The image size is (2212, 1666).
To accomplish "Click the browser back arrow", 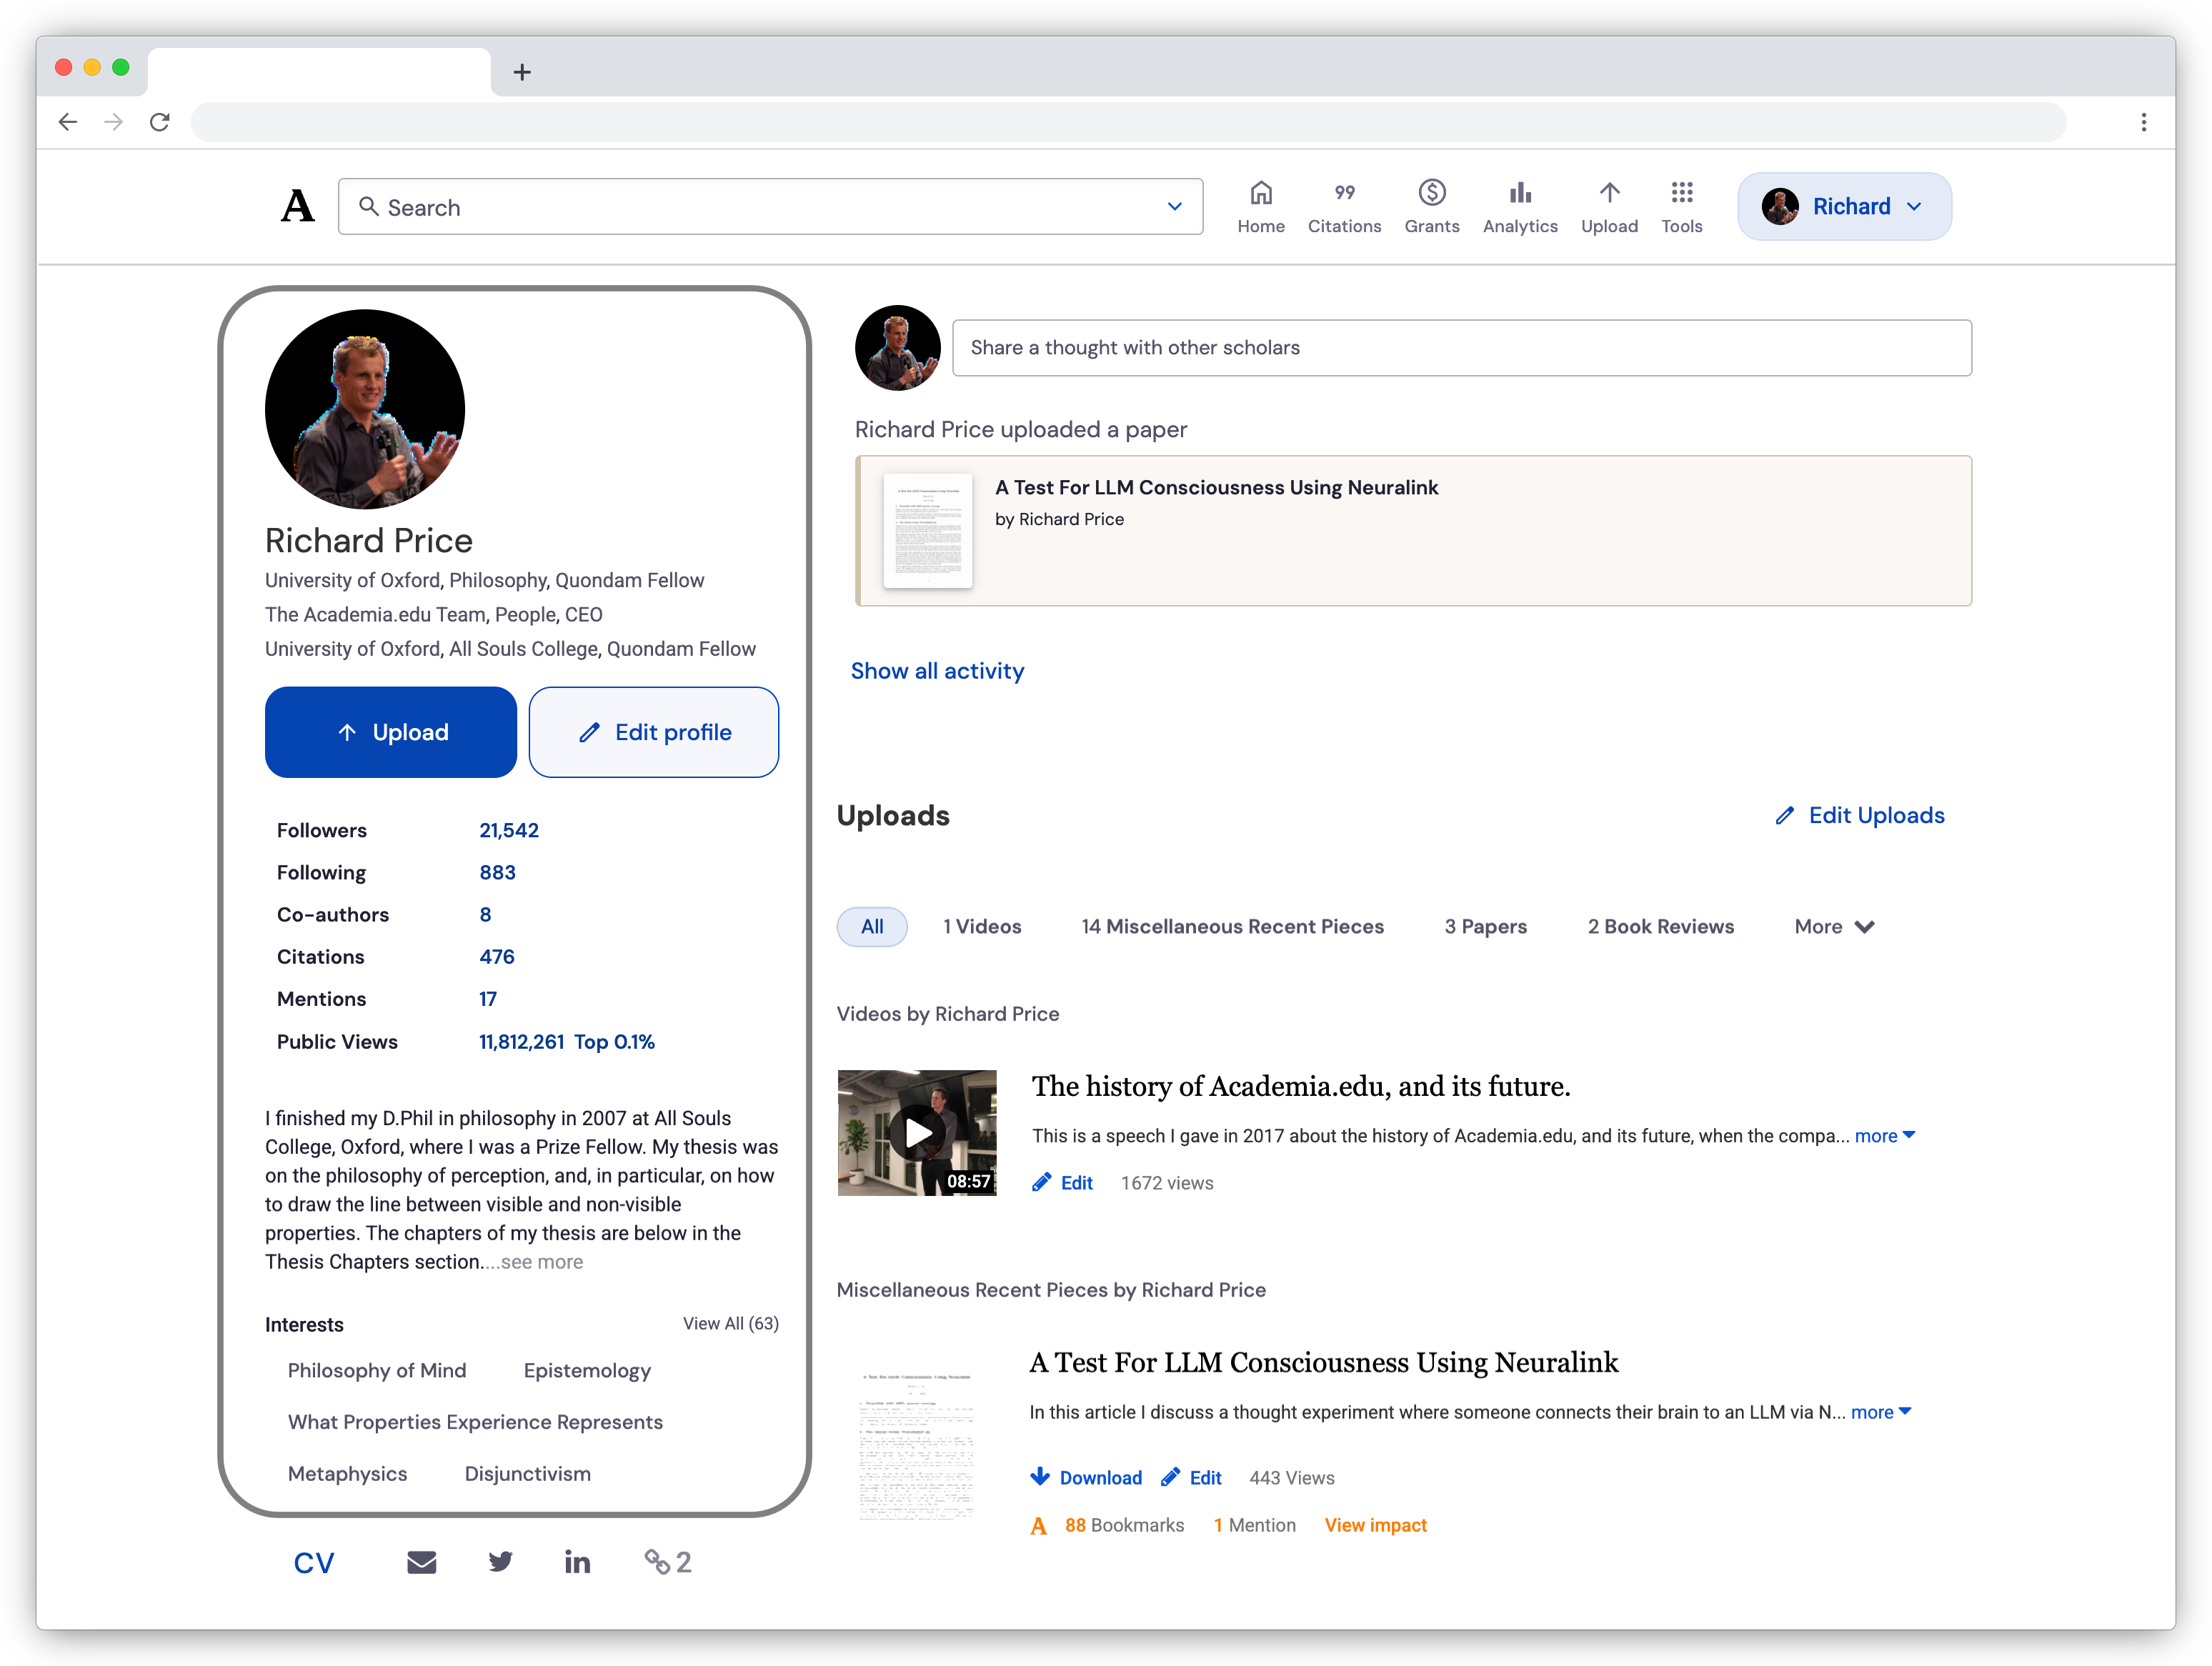I will pos(68,122).
